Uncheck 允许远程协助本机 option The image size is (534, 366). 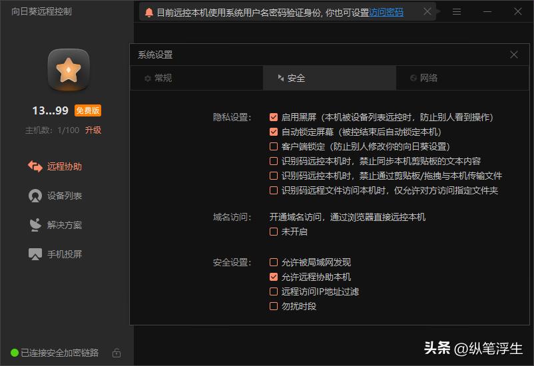click(274, 277)
